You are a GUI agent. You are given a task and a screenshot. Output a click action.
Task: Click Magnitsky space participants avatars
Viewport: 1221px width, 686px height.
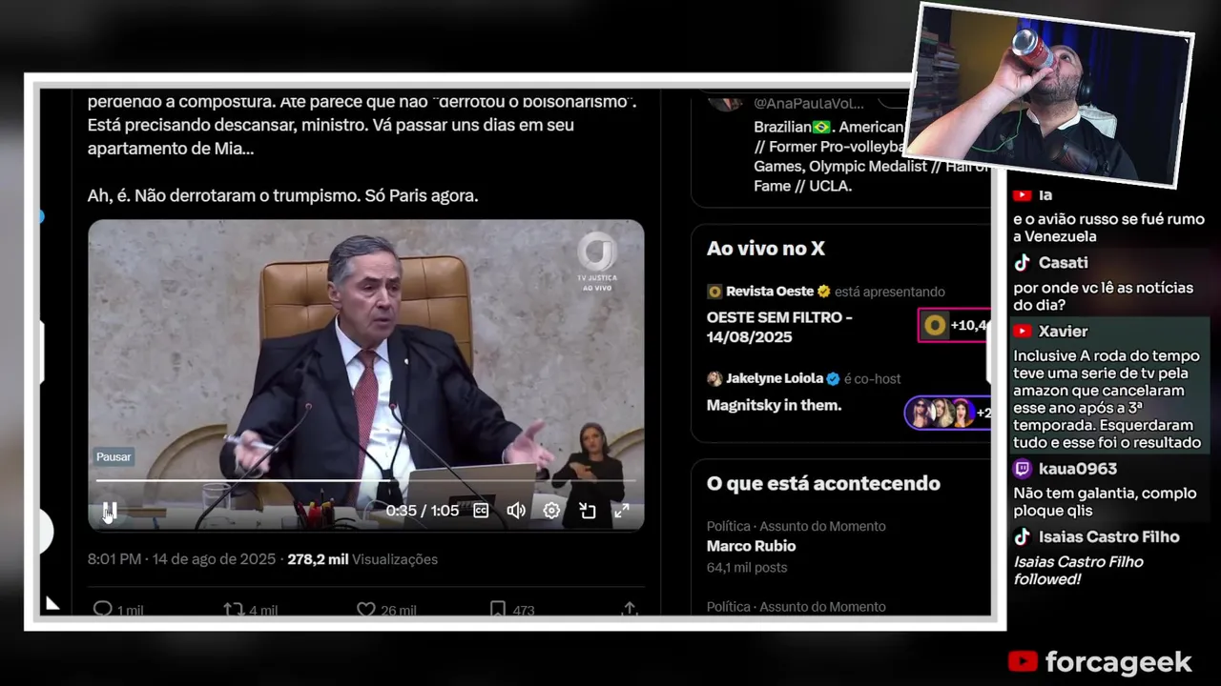(947, 413)
